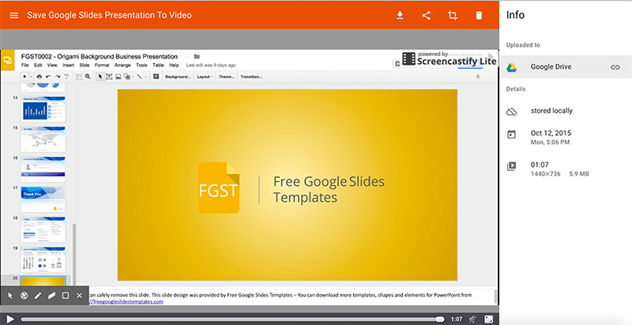This screenshot has width=632, height=325.
Task: Play the video recording
Action: tap(10, 319)
